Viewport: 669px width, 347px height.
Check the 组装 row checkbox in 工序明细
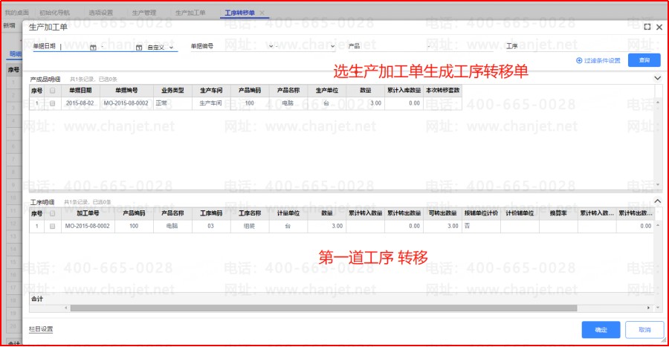[x=53, y=226]
